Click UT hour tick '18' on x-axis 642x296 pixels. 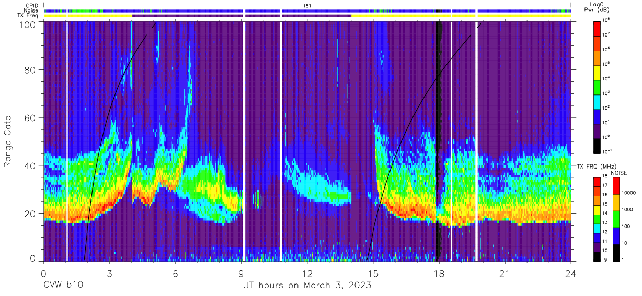coord(439,273)
